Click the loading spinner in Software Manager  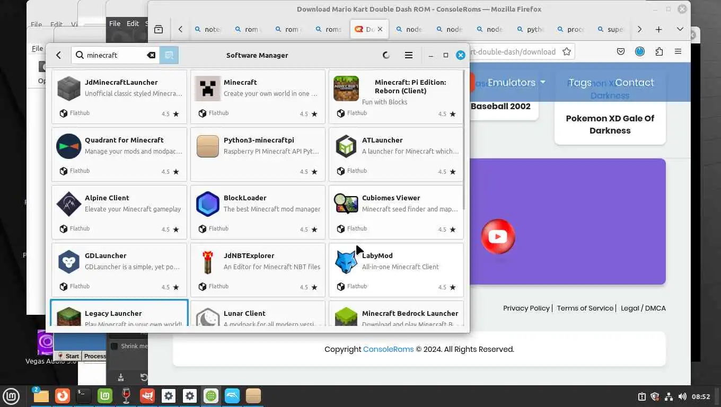point(386,55)
